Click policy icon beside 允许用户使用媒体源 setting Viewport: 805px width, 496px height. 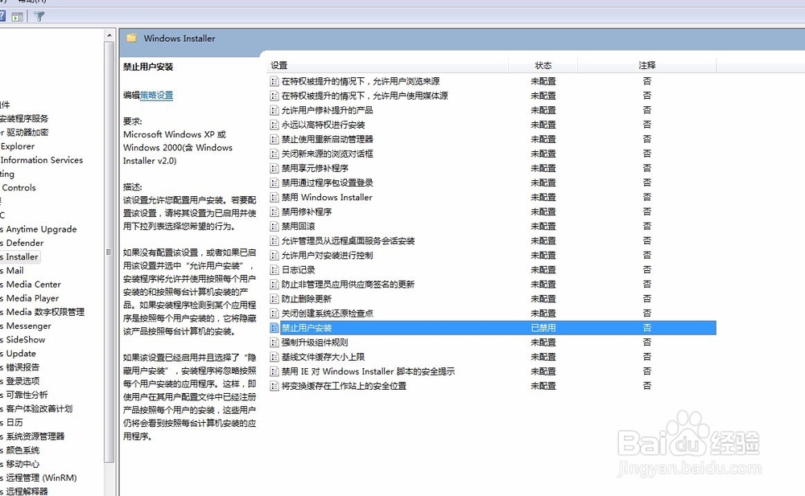275,96
